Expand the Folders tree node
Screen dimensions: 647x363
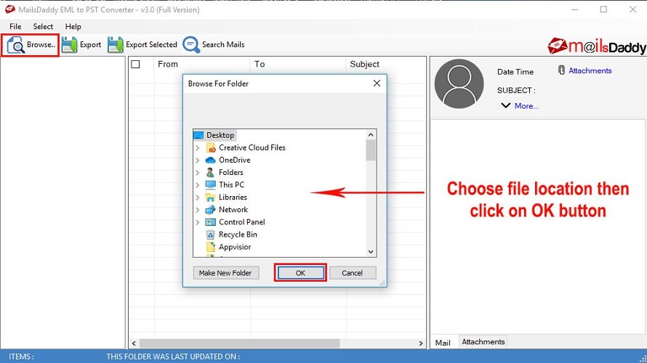click(198, 172)
